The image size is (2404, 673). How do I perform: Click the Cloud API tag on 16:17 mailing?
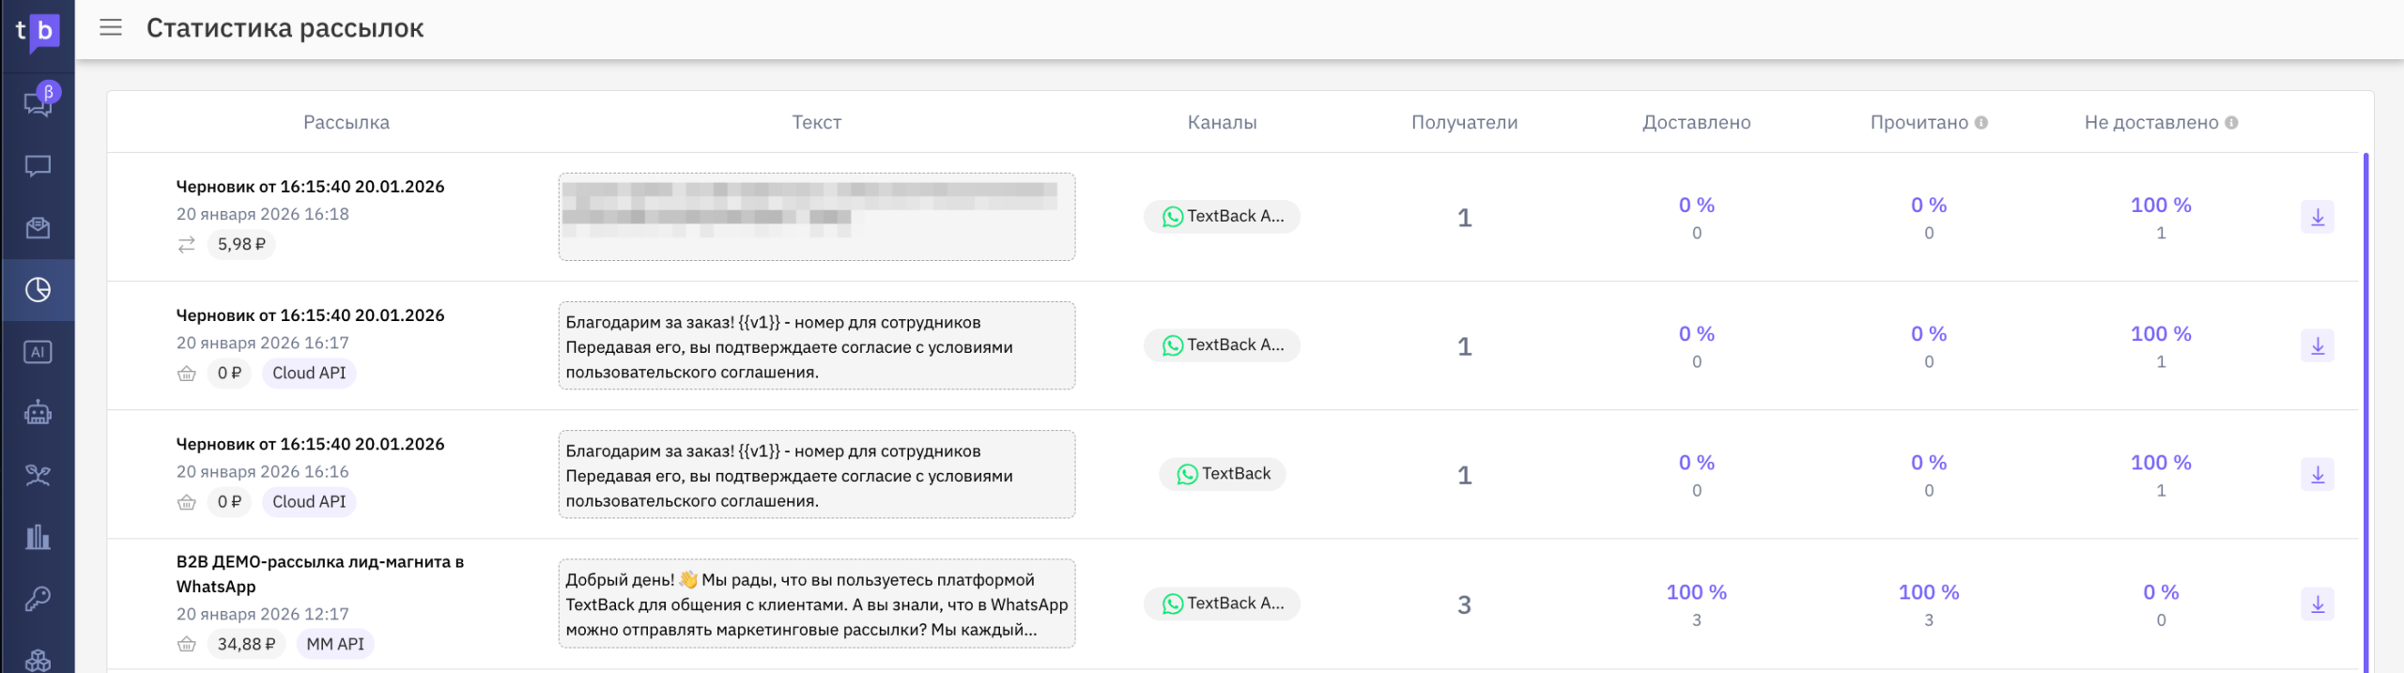309,373
